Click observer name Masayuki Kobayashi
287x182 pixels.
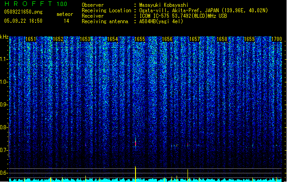coord(164,5)
